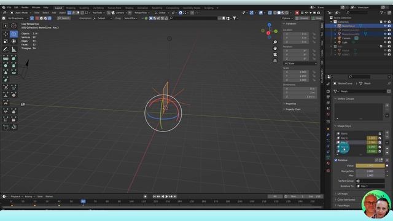Screen dimensions: 393x221
Task: Play the animation in the timeline
Action: (x=166, y=196)
